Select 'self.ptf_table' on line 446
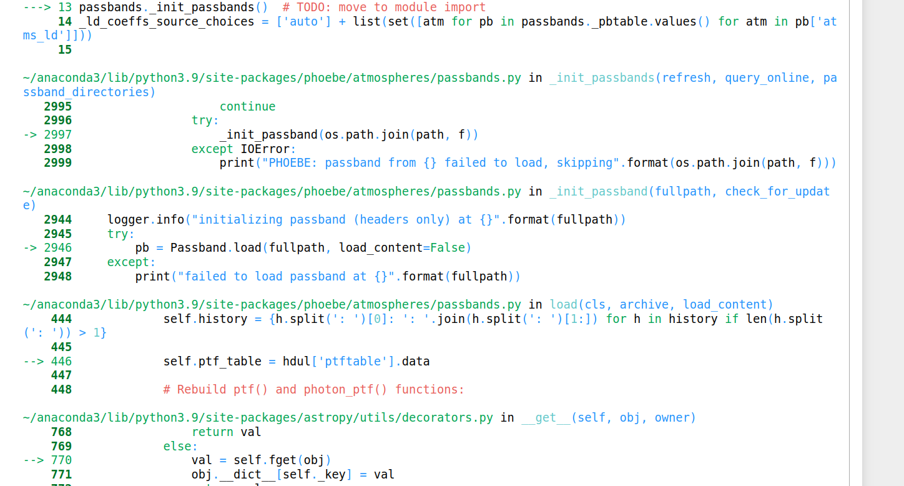 point(212,362)
